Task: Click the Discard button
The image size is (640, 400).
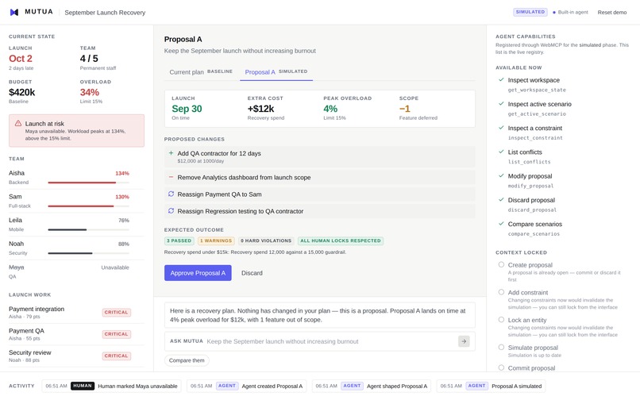Action: 252,273
